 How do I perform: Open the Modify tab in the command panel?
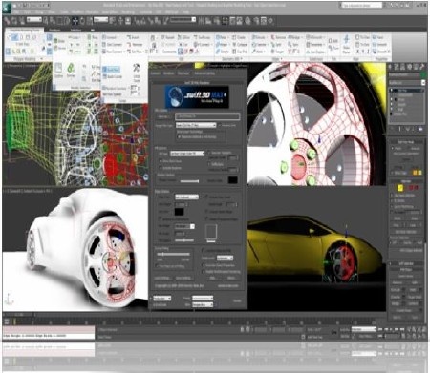pos(397,67)
